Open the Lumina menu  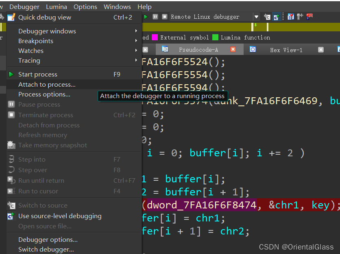coord(57,7)
